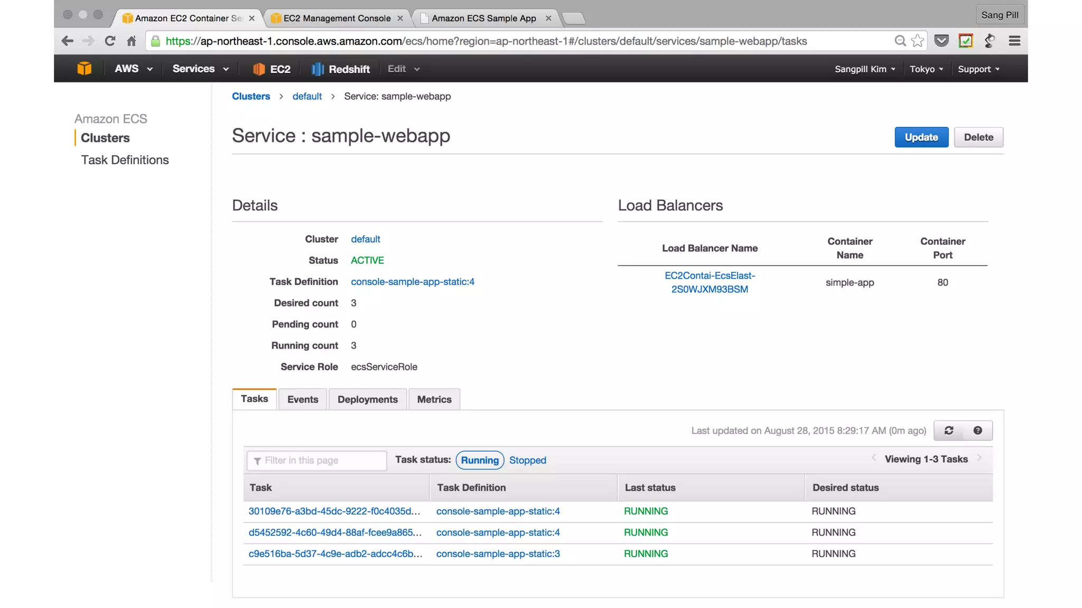Bookmark page with star icon

point(918,41)
